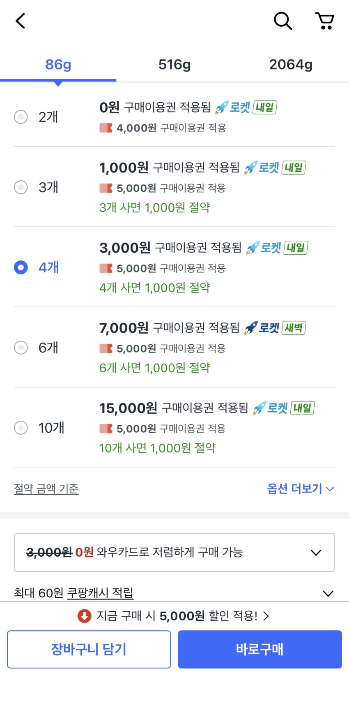Select the 3개 quantity radio button

pos(21,187)
